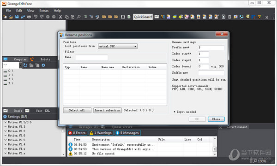
Task: Click the QuickSearch box in the toolbar
Action: click(143, 17)
